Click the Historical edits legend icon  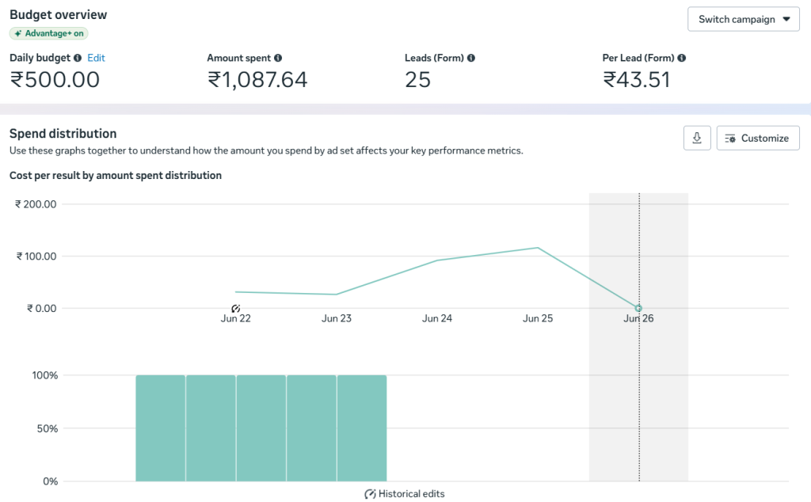370,494
